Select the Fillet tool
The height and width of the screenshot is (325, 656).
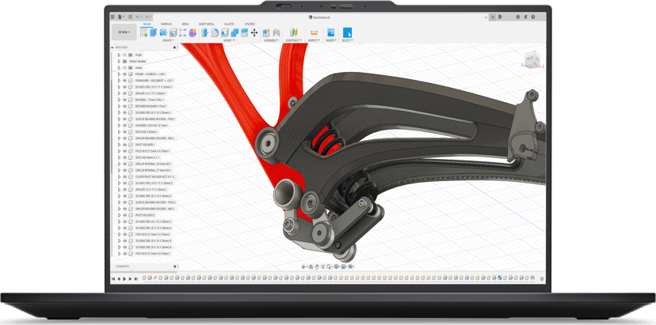pyautogui.click(x=215, y=32)
